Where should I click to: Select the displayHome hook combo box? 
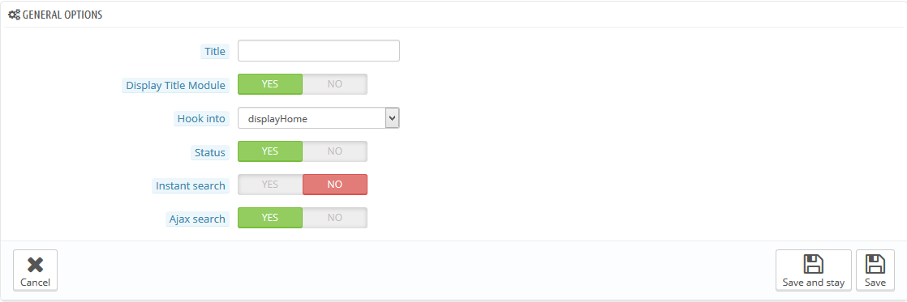click(319, 118)
